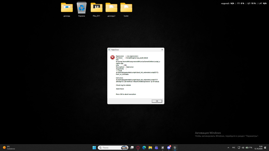Open Task View from the taskbar

[132, 148]
